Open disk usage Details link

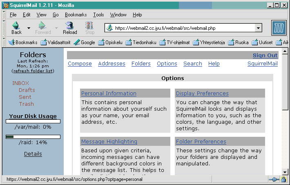coord(33,154)
